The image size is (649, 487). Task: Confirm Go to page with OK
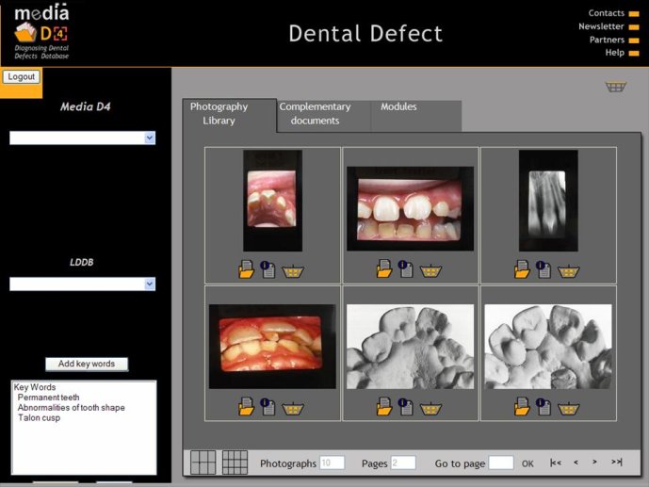pyautogui.click(x=527, y=463)
